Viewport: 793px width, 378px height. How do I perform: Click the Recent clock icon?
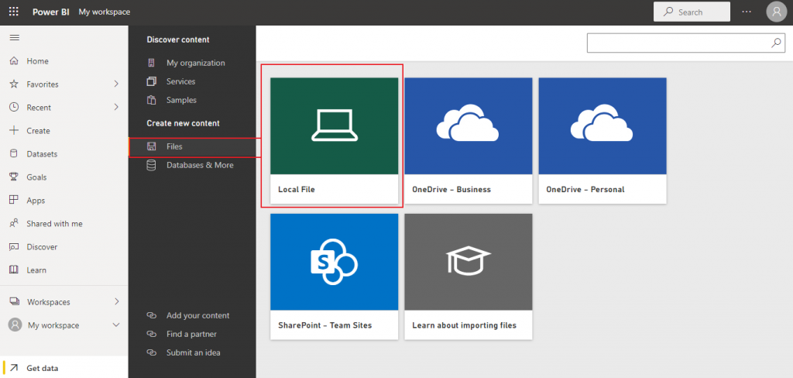pos(14,107)
